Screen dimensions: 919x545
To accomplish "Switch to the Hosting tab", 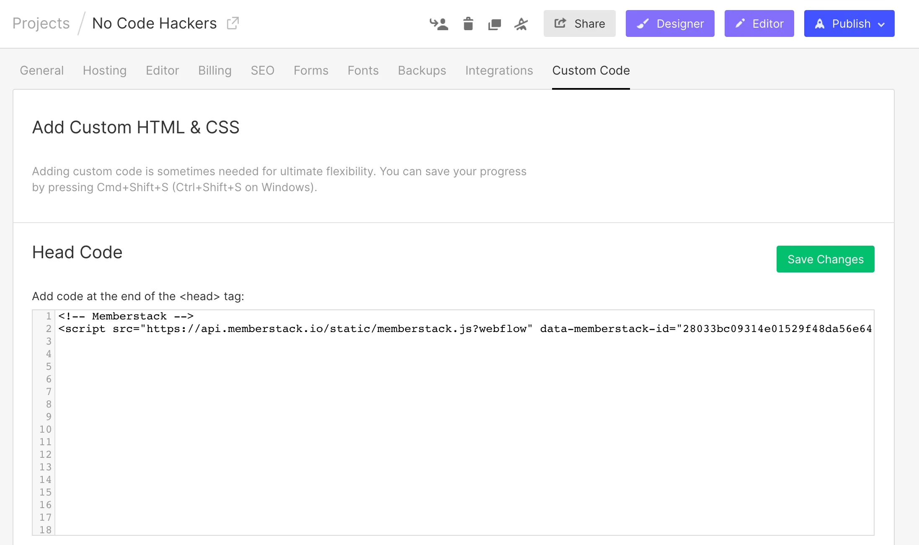I will [x=105, y=70].
